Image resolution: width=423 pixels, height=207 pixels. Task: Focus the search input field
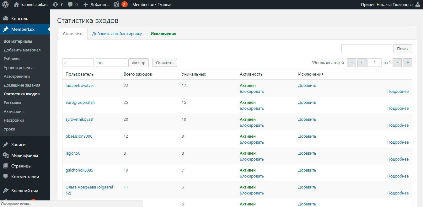tap(367, 49)
